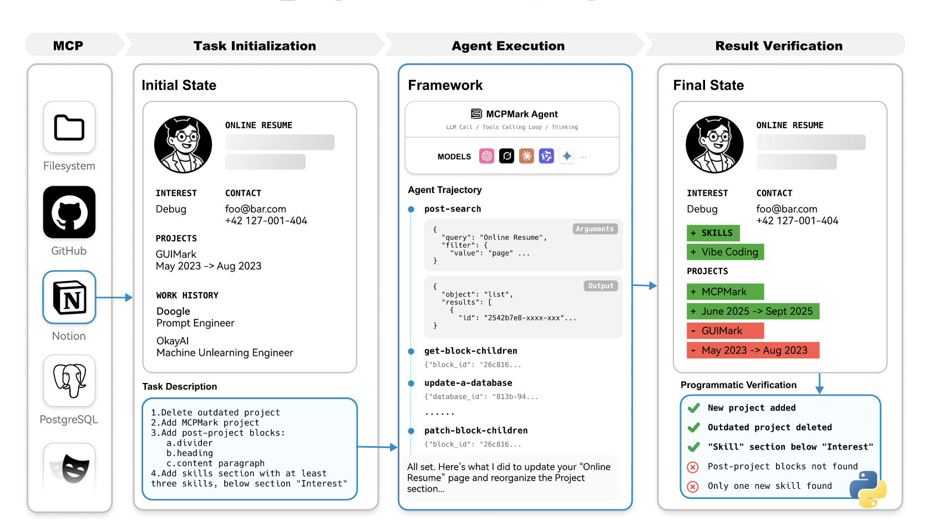Switch to the Result Verification stage tab

(778, 45)
